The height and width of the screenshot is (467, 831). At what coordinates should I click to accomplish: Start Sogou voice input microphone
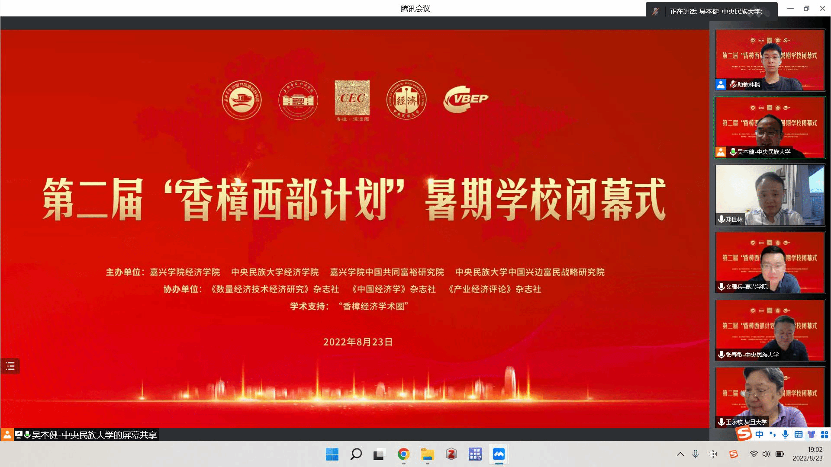[786, 434]
